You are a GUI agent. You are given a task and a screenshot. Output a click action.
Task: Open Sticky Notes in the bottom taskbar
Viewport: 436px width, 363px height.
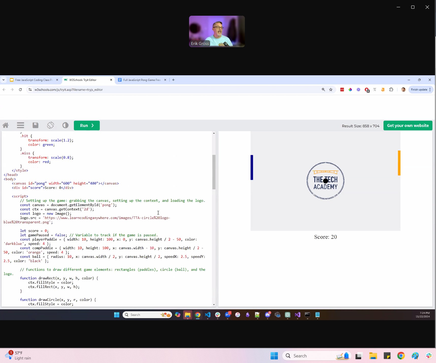[x=387, y=356]
